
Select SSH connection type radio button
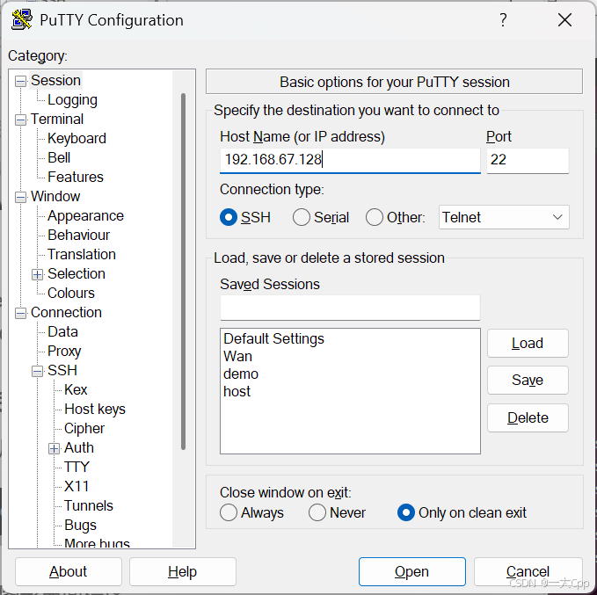click(x=229, y=217)
